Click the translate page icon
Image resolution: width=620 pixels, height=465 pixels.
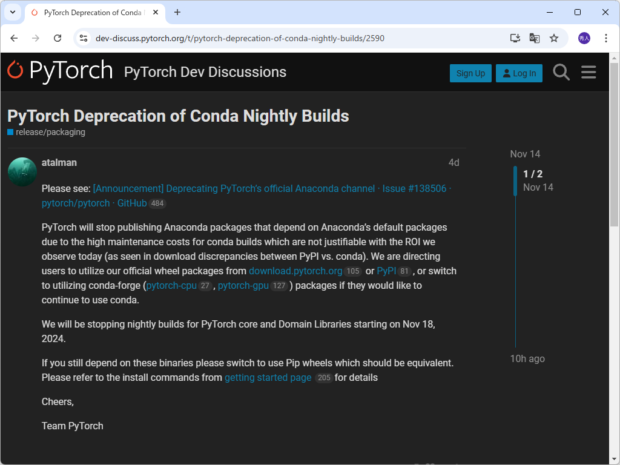[535, 38]
